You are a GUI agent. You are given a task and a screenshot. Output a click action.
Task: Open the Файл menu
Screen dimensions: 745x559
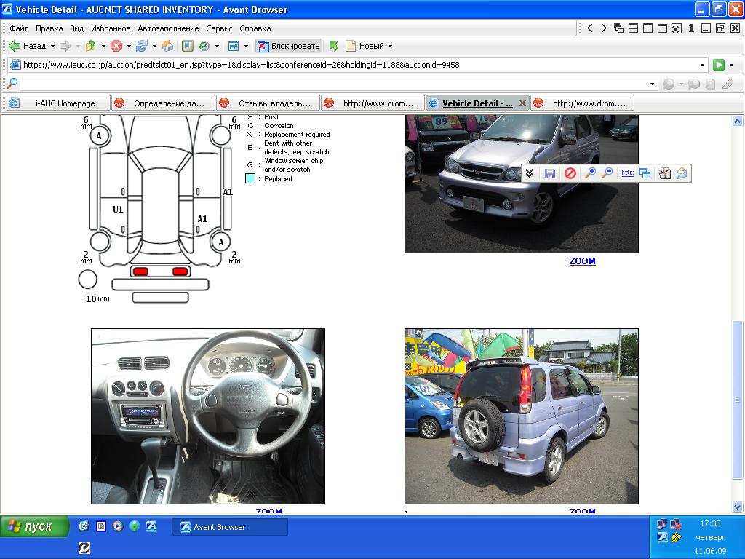coord(19,28)
